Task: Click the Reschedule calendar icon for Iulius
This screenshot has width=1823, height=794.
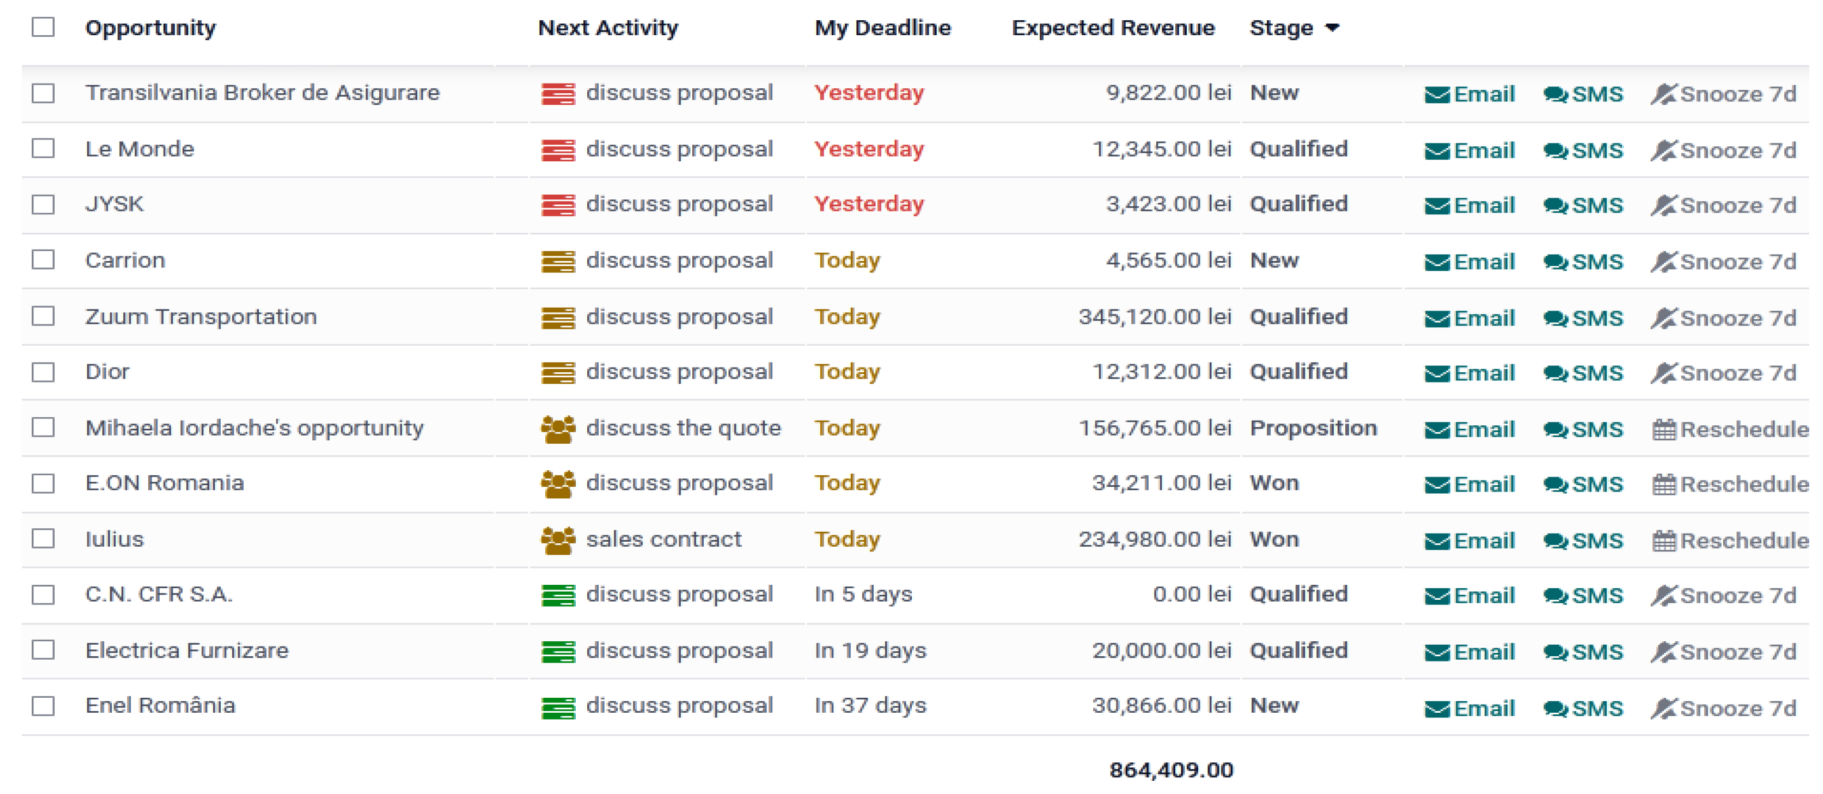Action: (1664, 542)
